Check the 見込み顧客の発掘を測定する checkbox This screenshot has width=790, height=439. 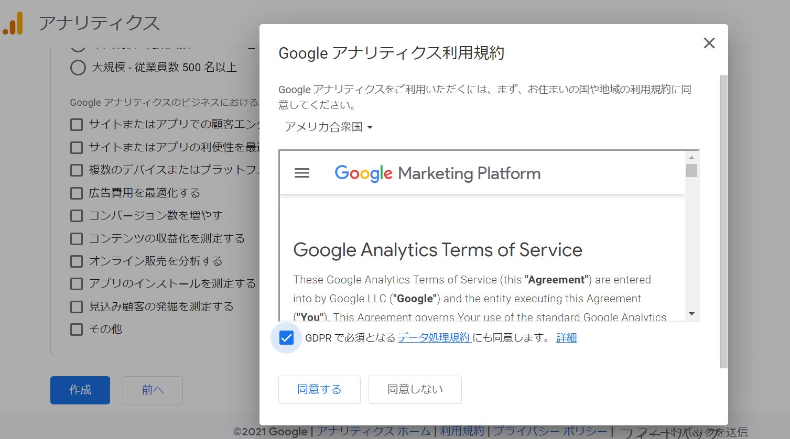(77, 307)
